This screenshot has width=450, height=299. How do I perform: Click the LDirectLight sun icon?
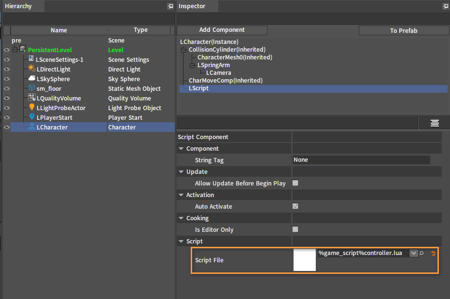coord(31,69)
